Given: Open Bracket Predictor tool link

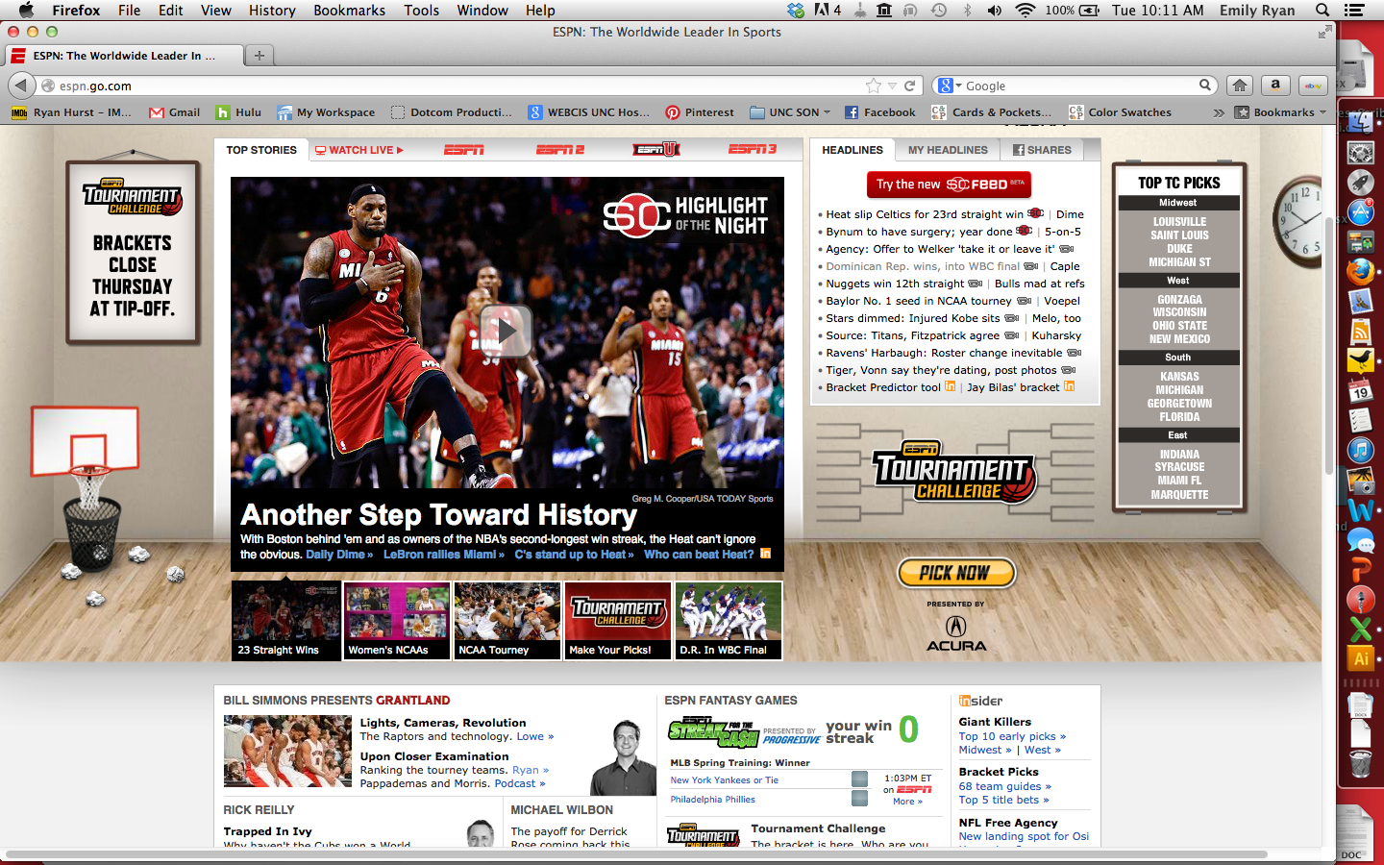Looking at the screenshot, I should [883, 387].
